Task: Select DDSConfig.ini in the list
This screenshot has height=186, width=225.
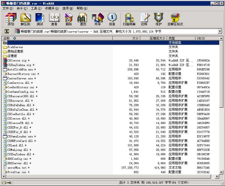Action: 110,159
